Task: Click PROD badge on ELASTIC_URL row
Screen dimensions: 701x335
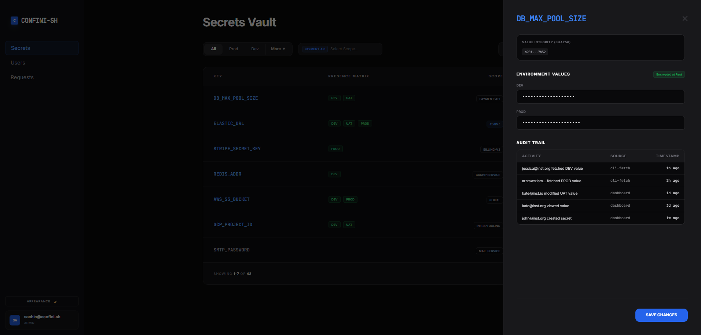Action: coord(365,124)
